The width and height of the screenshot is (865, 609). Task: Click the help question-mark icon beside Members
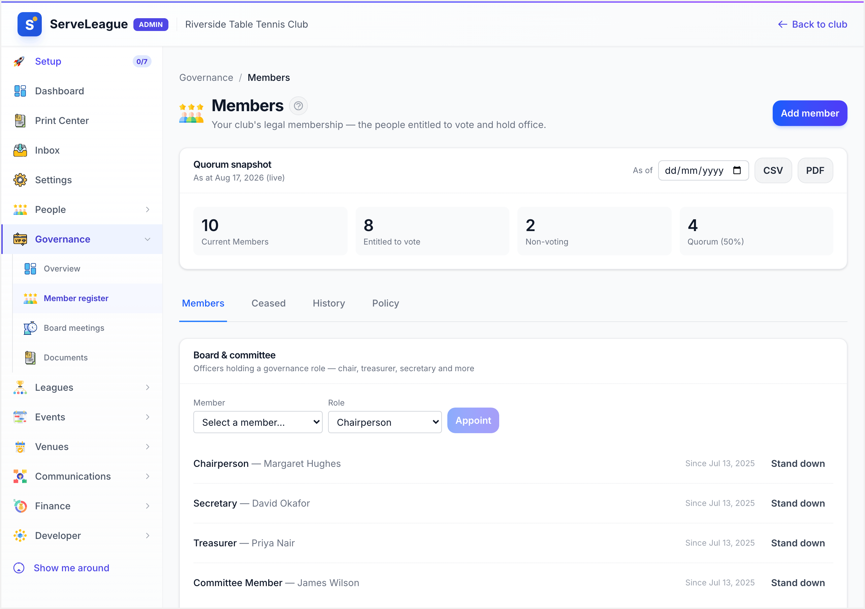point(298,106)
